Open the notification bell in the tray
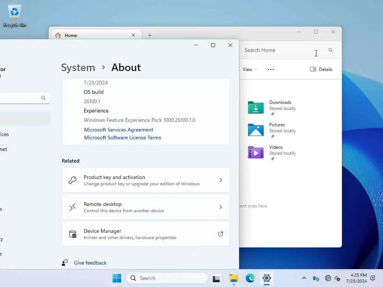The height and width of the screenshot is (287, 383). 373,278
